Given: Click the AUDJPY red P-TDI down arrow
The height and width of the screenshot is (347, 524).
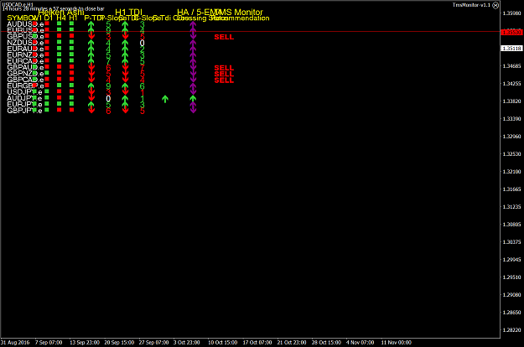Looking at the screenshot, I should pyautogui.click(x=91, y=98).
